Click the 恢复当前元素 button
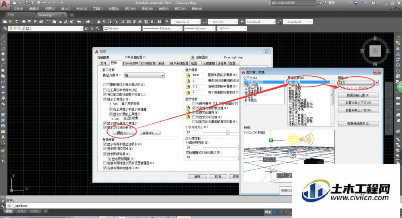Viewport: 402px width, 218px height. pos(358,95)
